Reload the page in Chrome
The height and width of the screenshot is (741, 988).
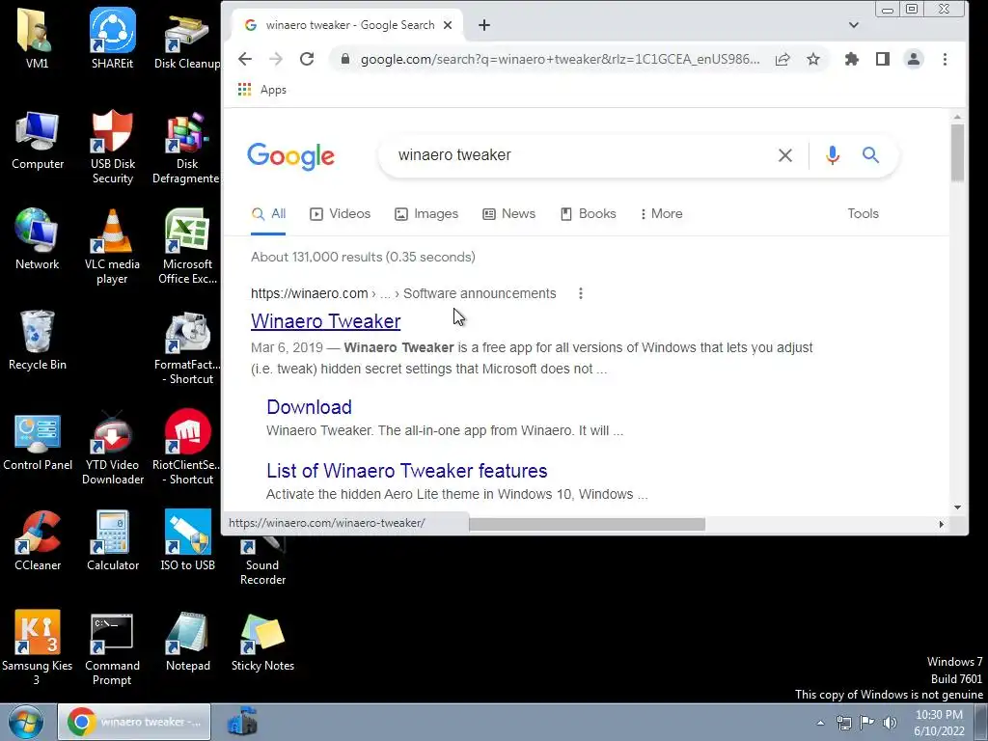tap(307, 59)
